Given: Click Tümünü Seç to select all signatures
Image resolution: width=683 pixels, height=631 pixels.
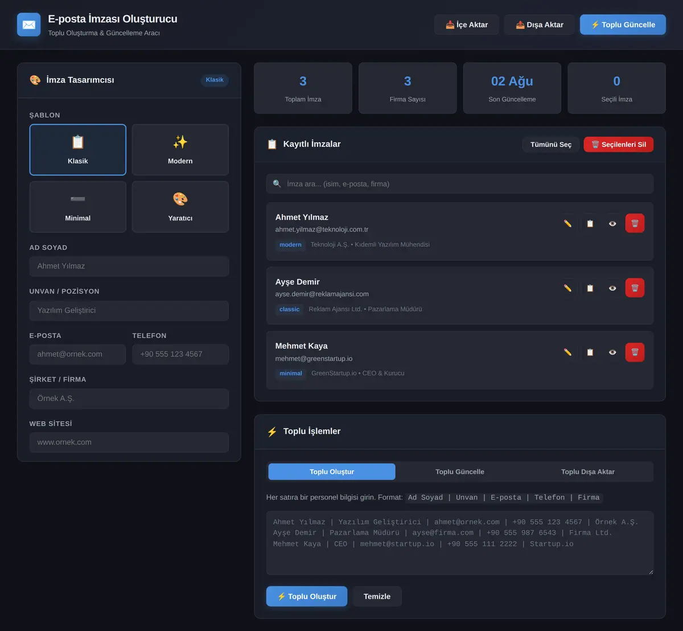Looking at the screenshot, I should click(x=551, y=145).
